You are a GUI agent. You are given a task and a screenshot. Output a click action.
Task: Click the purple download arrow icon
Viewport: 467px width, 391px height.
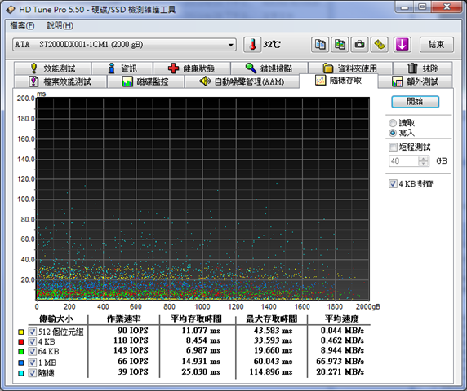tap(402, 45)
